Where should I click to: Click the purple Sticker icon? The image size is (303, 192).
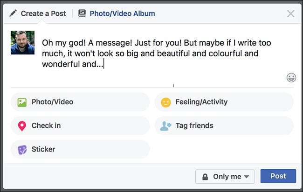coord(22,150)
